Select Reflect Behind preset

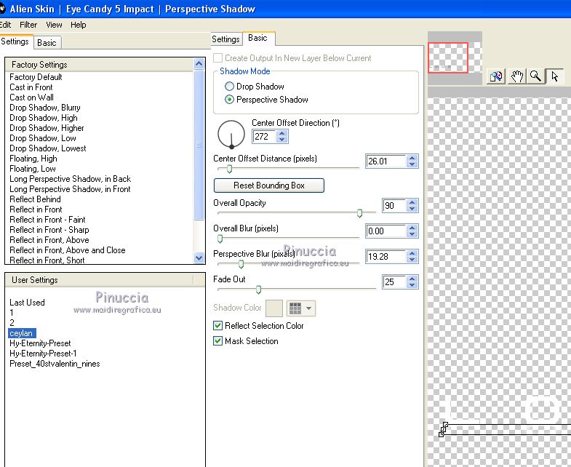(x=35, y=199)
